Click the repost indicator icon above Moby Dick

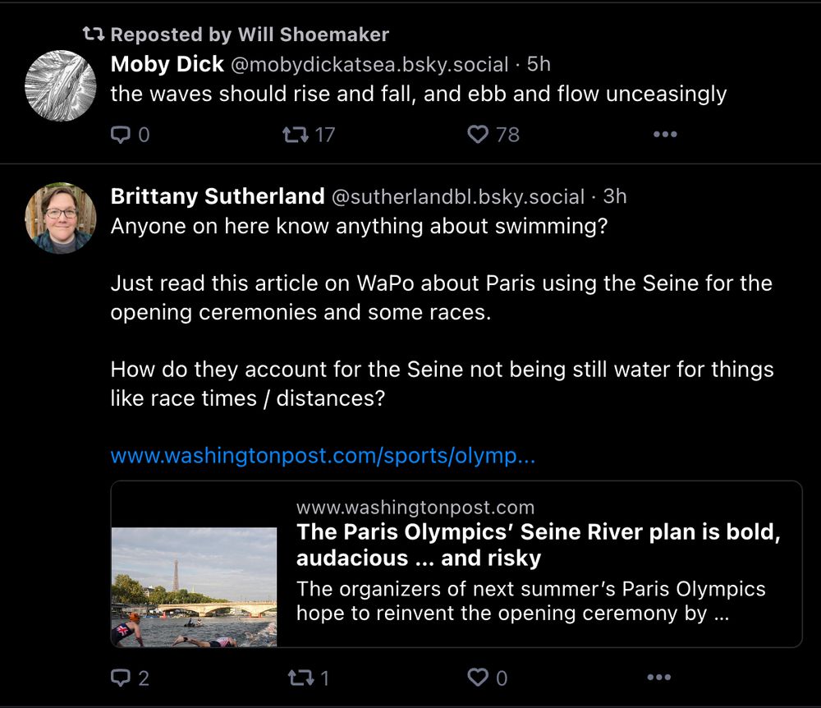point(94,34)
